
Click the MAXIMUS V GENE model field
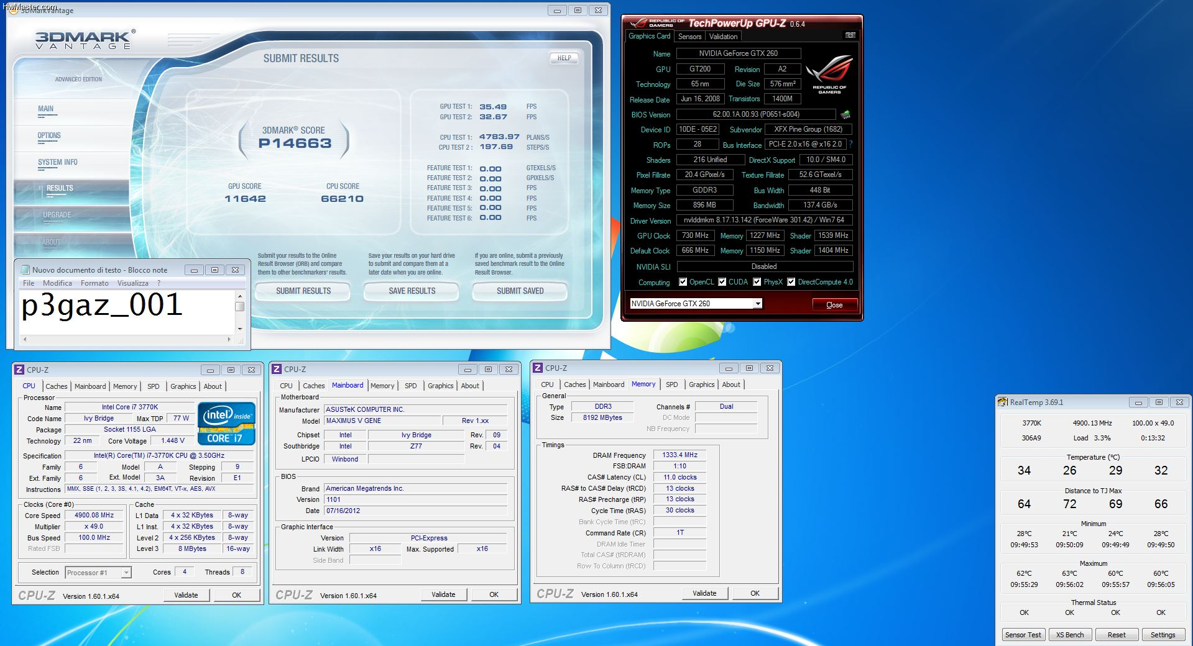point(382,421)
